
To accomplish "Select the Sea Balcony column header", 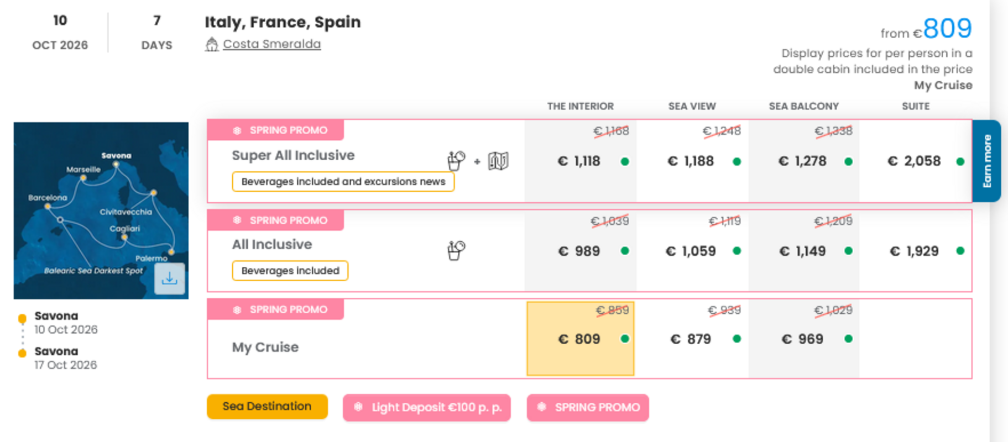I will pos(803,106).
